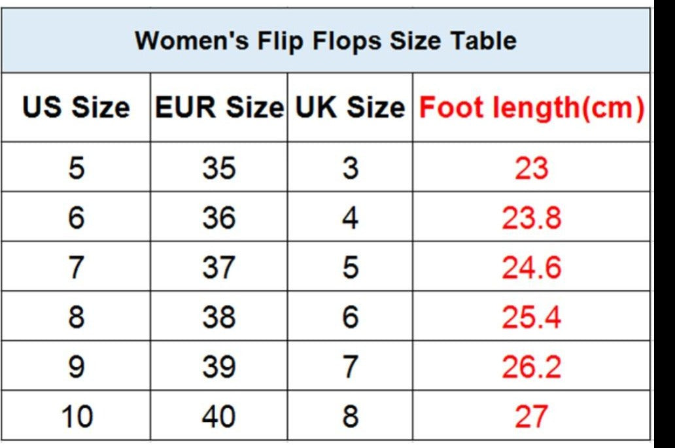The width and height of the screenshot is (675, 448).
Task: Click the 24.6 foot length cell
Action: tap(531, 267)
